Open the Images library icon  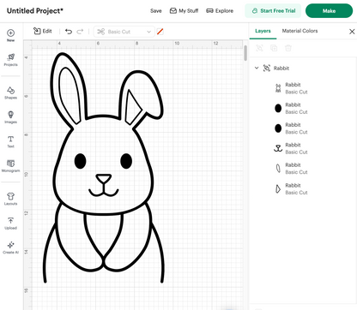coord(10,115)
